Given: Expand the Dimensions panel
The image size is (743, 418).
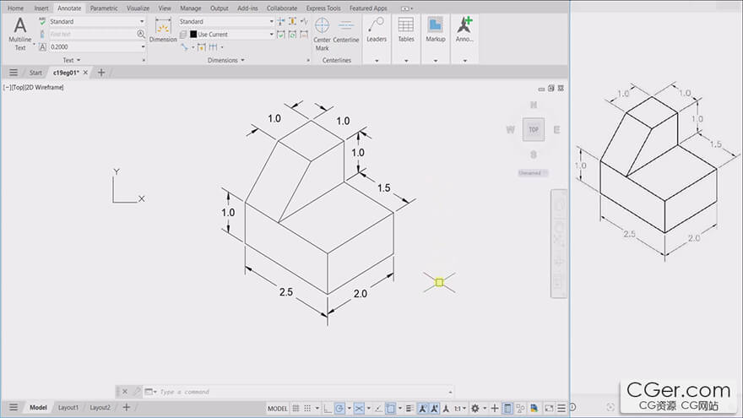Looking at the screenshot, I should click(x=226, y=60).
